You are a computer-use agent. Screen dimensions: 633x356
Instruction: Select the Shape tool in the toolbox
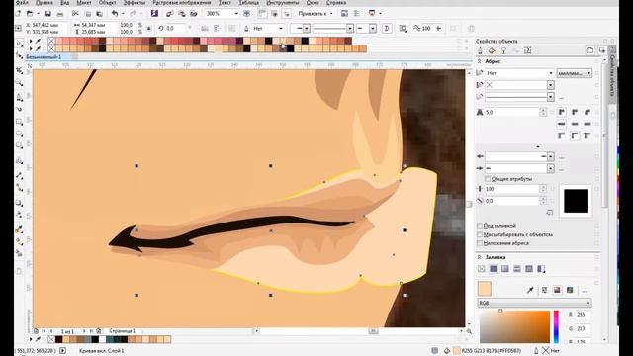[x=19, y=55]
